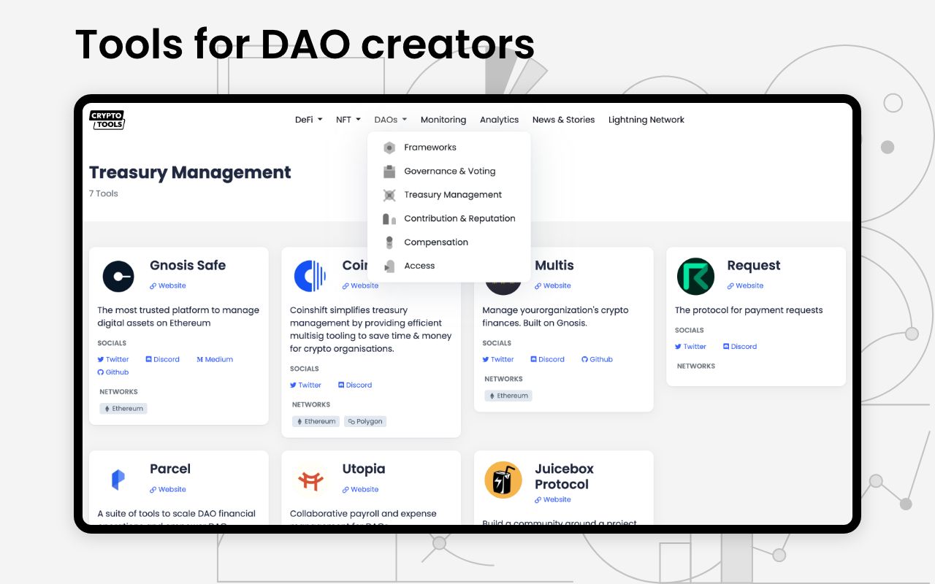The width and height of the screenshot is (935, 584).
Task: Switch to the Analytics section
Action: (x=499, y=119)
